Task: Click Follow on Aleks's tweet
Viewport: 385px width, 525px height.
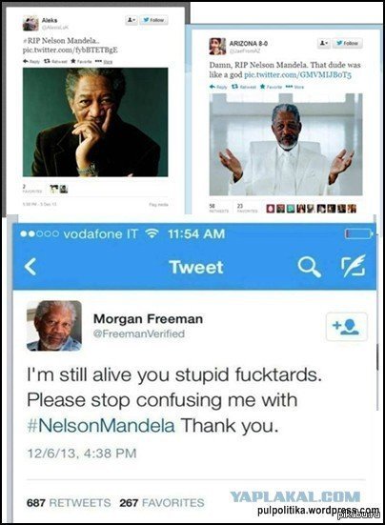Action: point(153,20)
